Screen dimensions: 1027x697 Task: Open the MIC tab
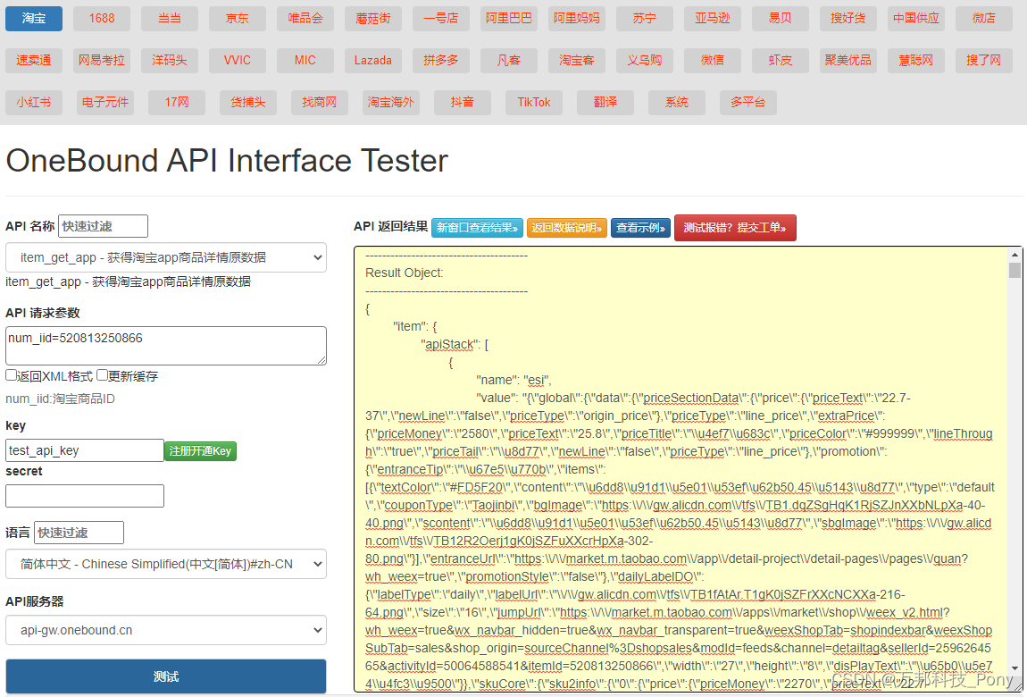(305, 60)
